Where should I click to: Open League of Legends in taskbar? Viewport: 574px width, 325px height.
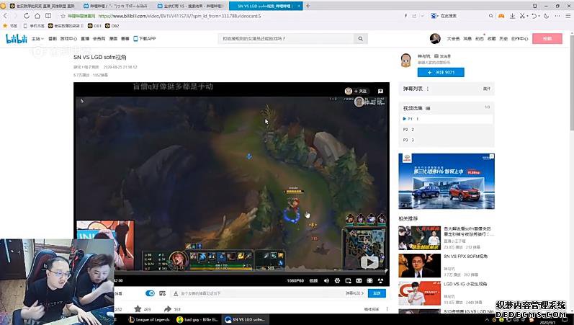[149, 319]
